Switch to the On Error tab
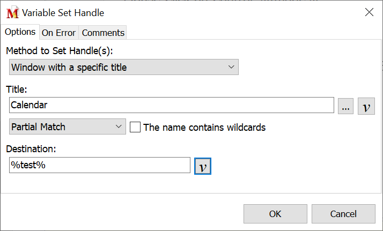 [x=58, y=33]
